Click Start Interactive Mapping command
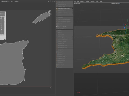Viewport: 129px width, 96px height. point(64,19)
